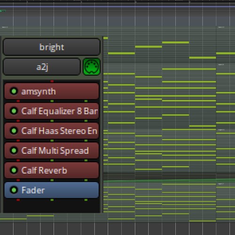Click the red MIDI port indicator above amsynth
This screenshot has height=235, width=235.
[x=52, y=81]
